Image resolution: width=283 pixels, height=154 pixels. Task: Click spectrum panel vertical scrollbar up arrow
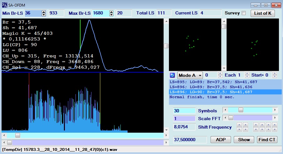point(166,21)
